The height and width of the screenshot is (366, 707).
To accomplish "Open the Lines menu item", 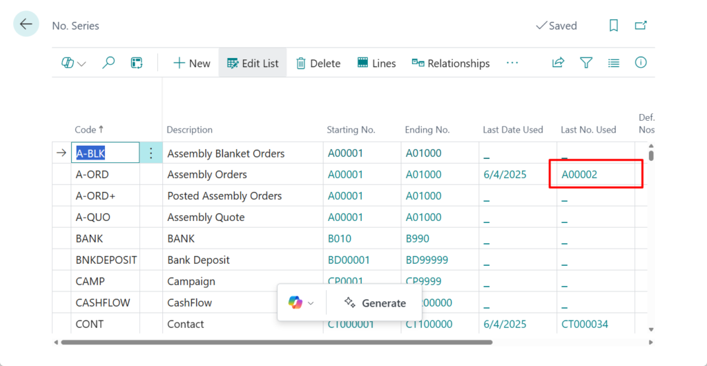I will [x=376, y=63].
